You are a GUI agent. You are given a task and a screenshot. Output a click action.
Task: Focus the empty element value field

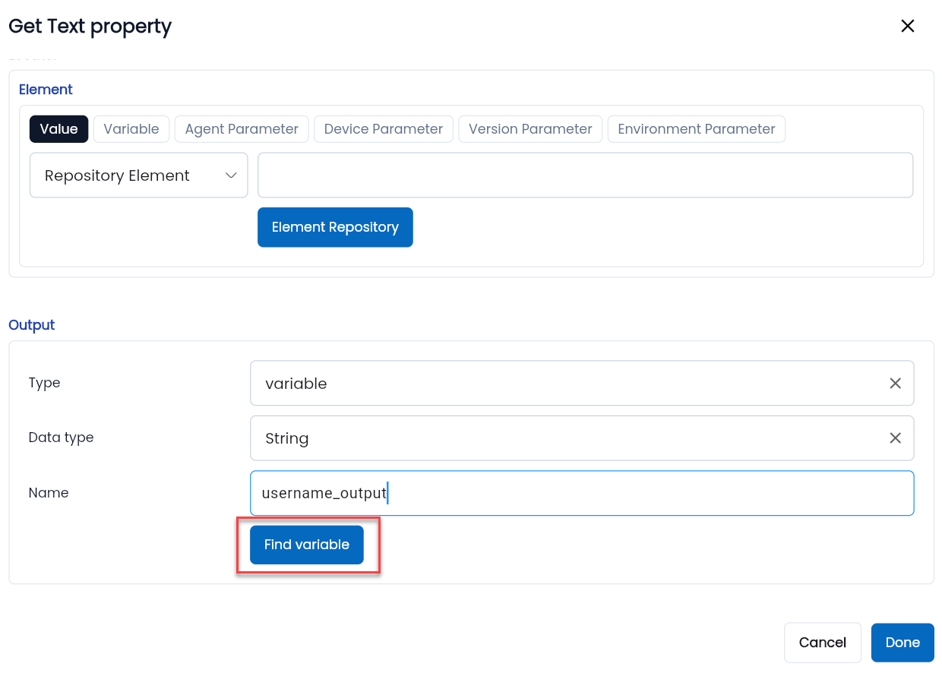tap(585, 175)
